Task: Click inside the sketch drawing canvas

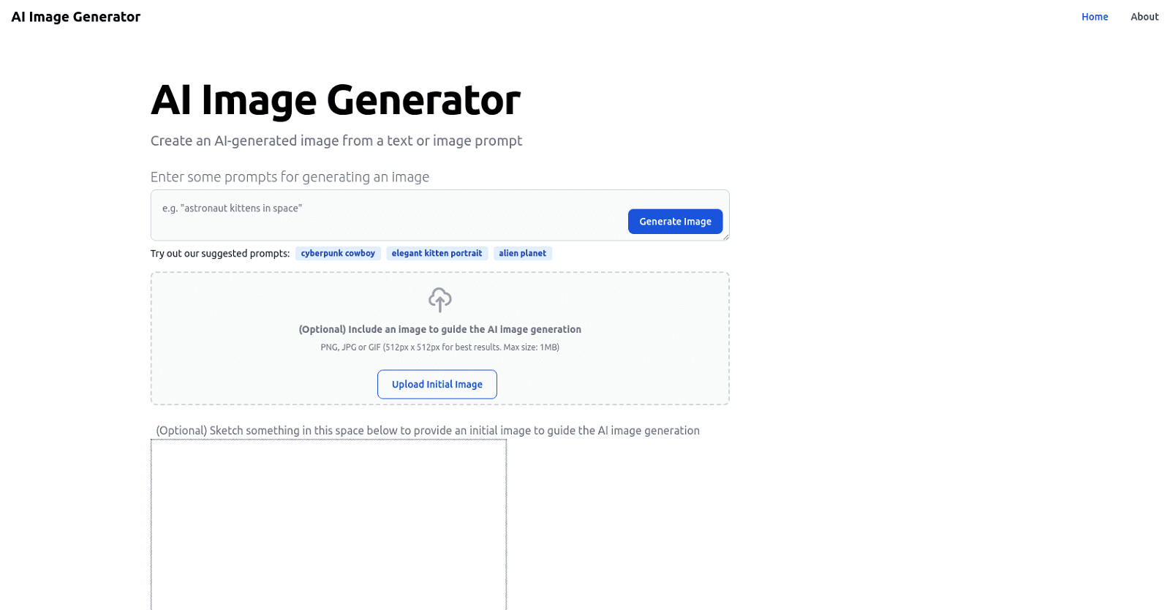Action: coord(329,523)
